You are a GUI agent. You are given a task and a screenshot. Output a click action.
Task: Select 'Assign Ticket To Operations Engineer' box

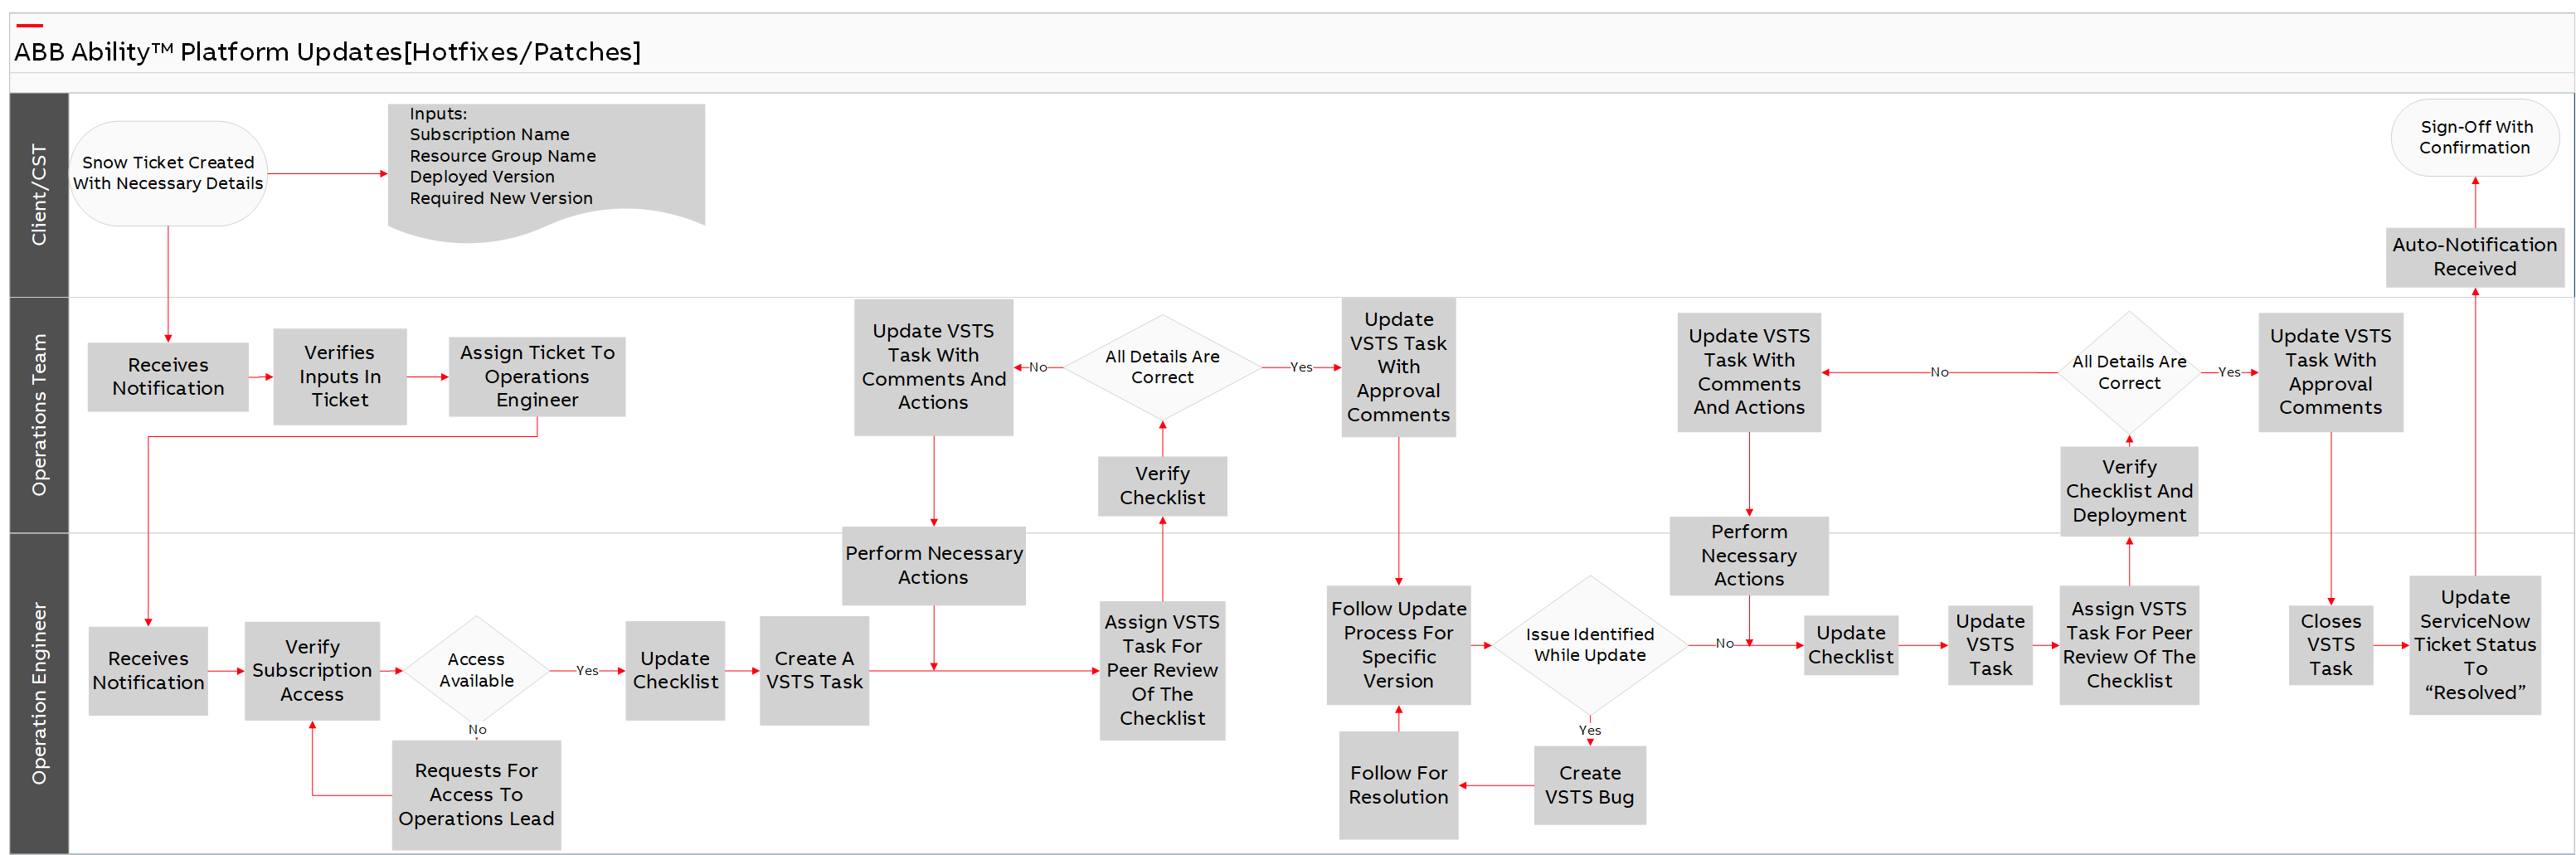(x=537, y=377)
